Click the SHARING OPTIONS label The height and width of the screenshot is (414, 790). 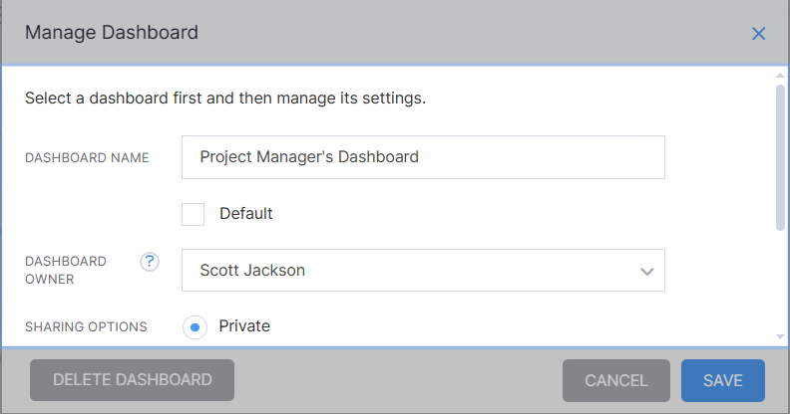pyautogui.click(x=86, y=326)
